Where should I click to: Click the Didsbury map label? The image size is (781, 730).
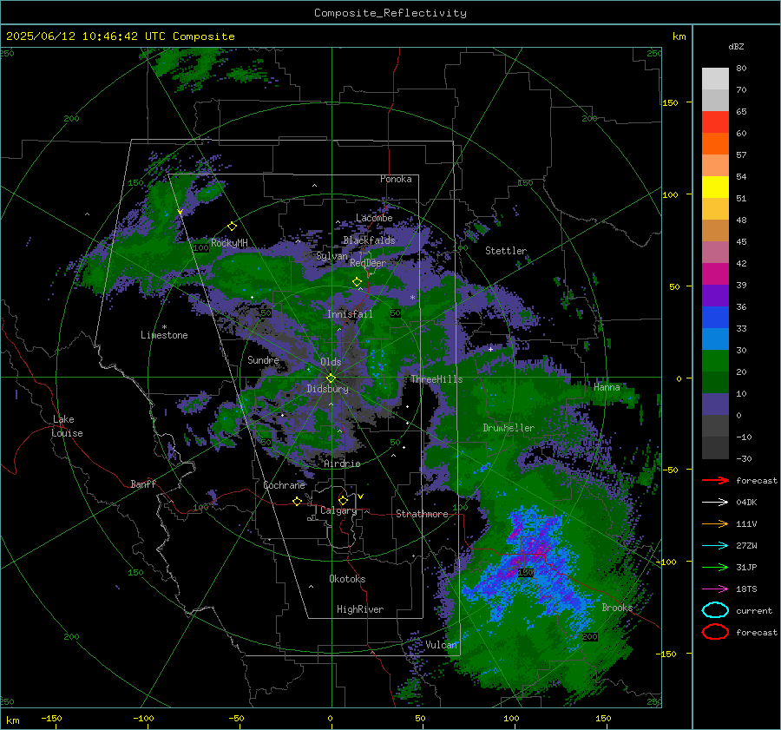click(328, 389)
